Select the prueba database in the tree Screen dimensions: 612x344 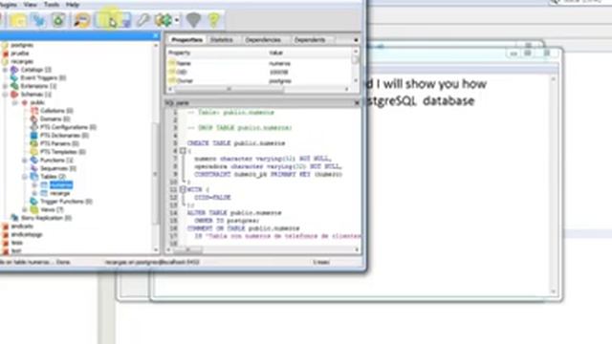coord(20,54)
